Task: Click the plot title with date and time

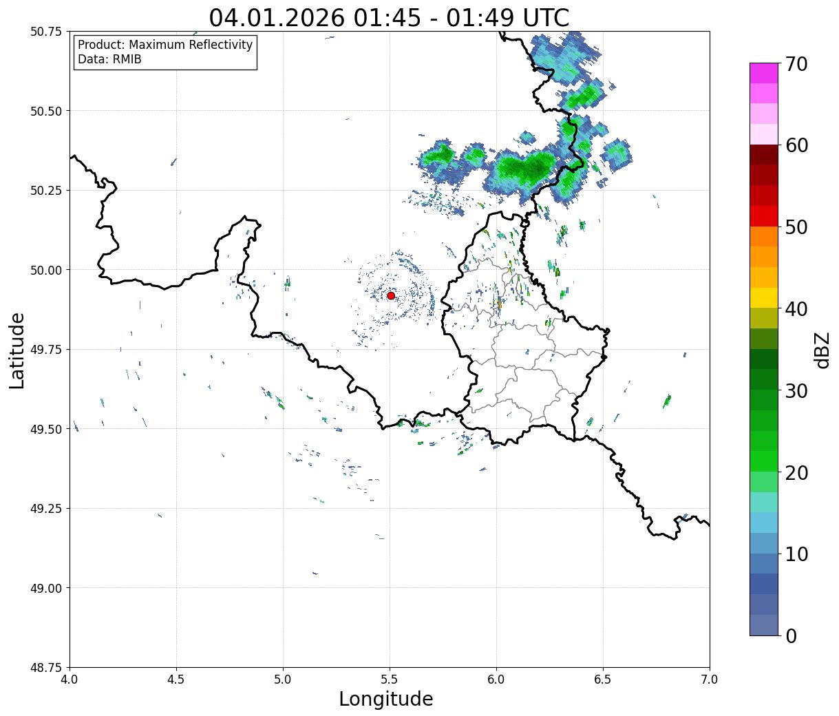Action: (389, 18)
